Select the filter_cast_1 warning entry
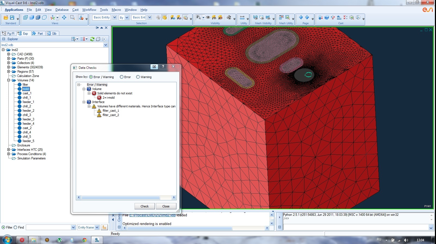Image resolution: width=436 pixels, height=244 pixels. click(111, 111)
